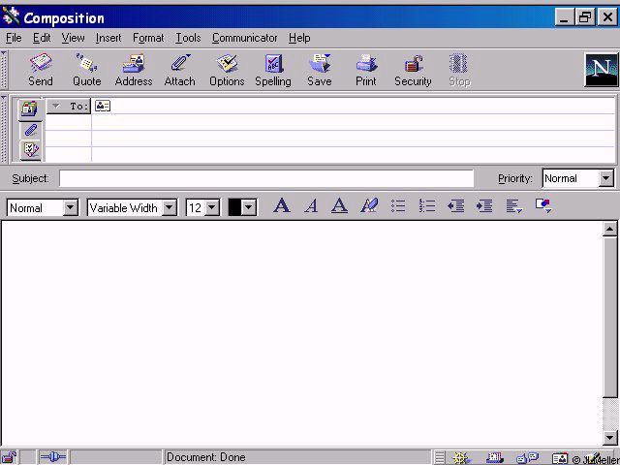Print the current message

point(366,71)
